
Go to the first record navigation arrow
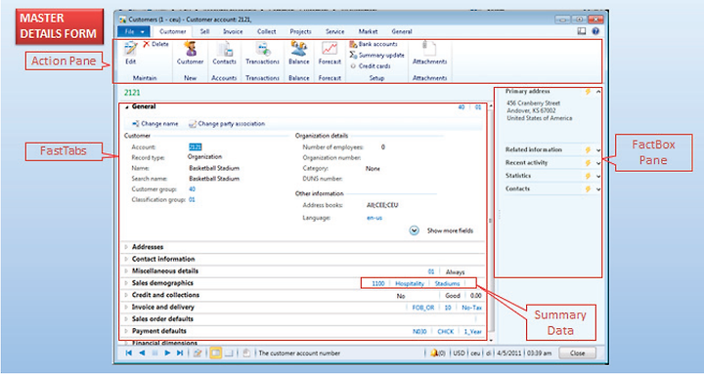(x=128, y=353)
